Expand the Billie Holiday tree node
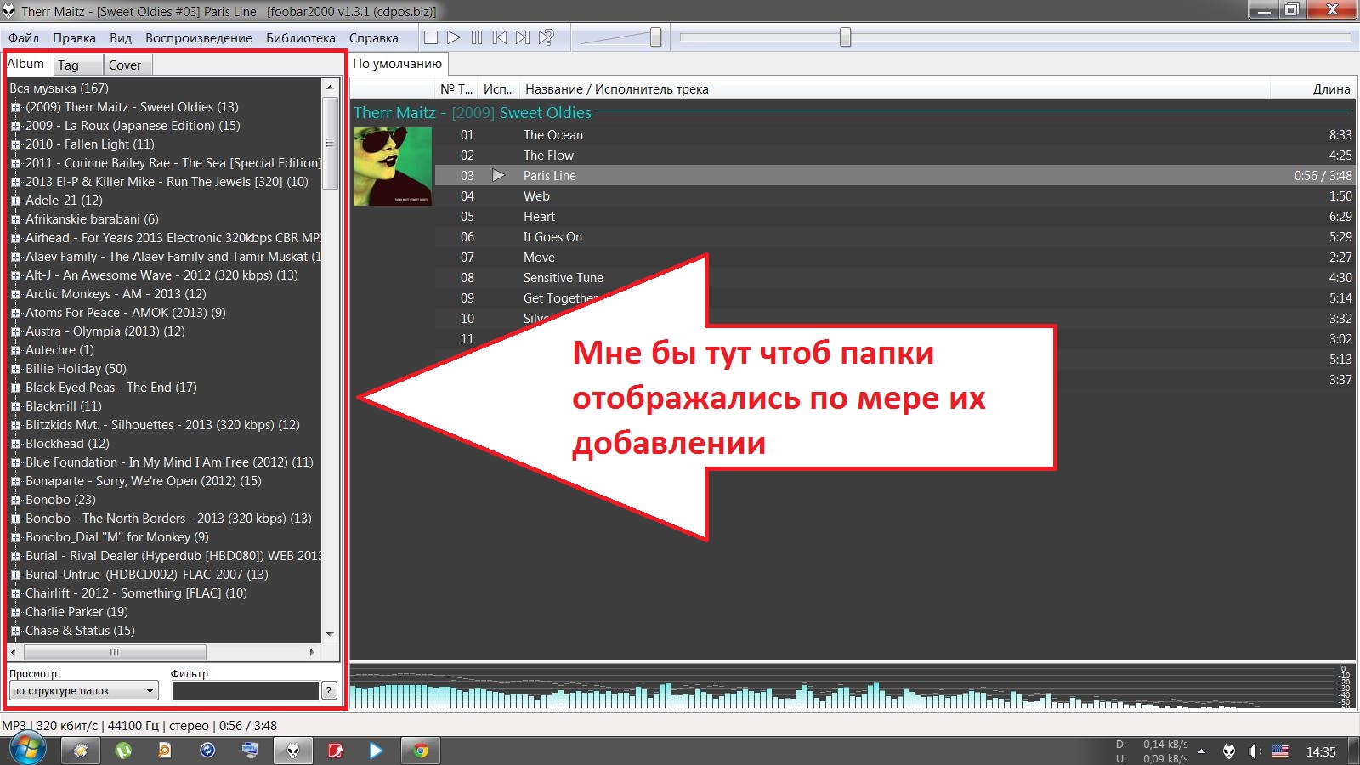The height and width of the screenshot is (765, 1360). 15,369
